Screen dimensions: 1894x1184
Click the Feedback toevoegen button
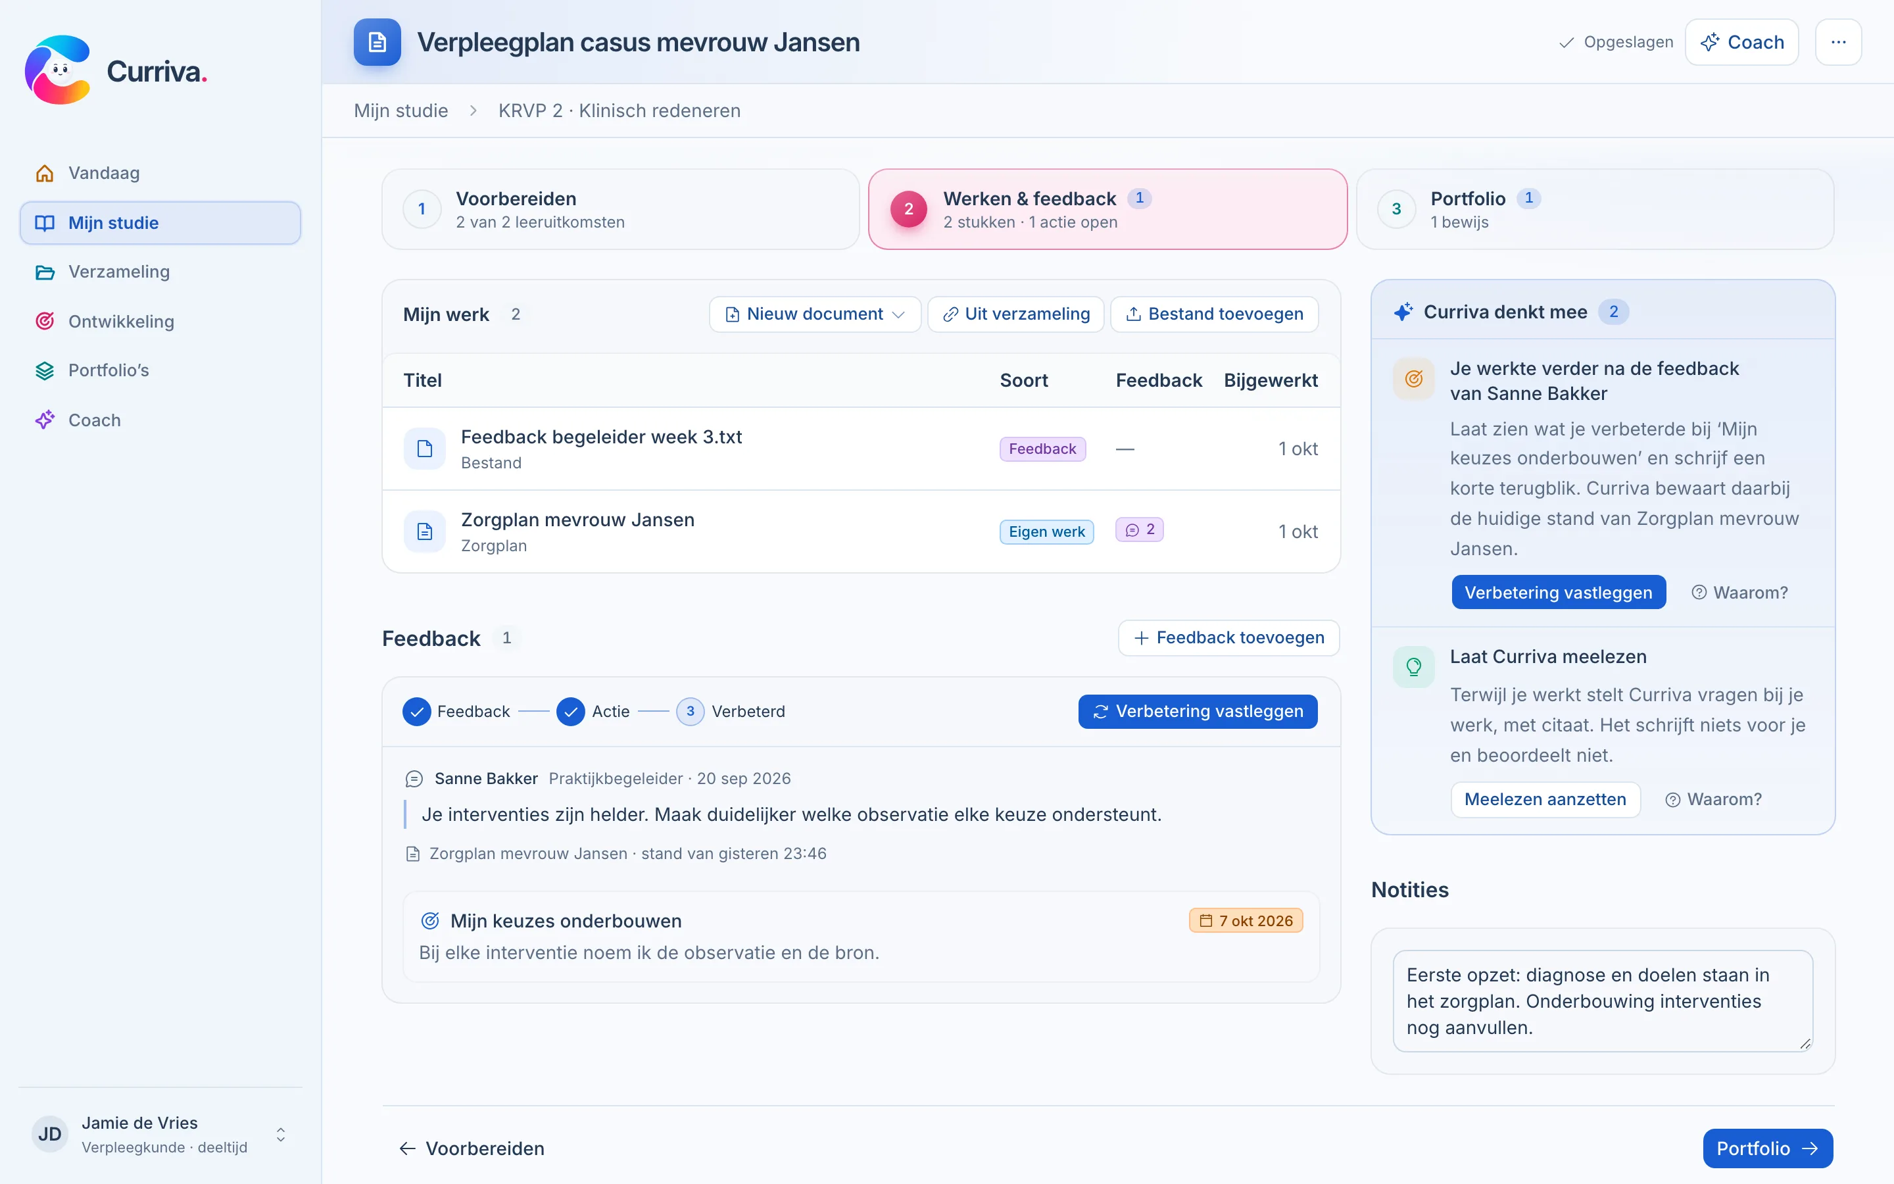click(1228, 638)
